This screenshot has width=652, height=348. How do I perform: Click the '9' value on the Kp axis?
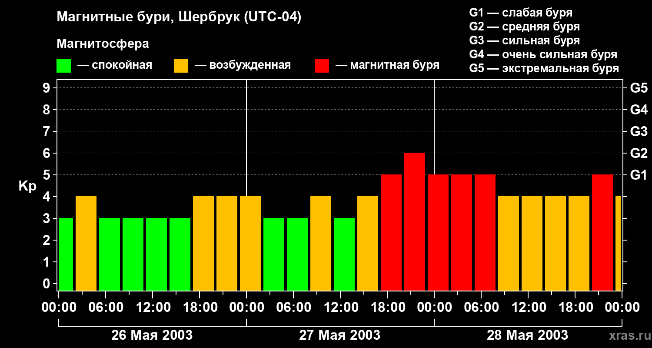click(x=47, y=88)
